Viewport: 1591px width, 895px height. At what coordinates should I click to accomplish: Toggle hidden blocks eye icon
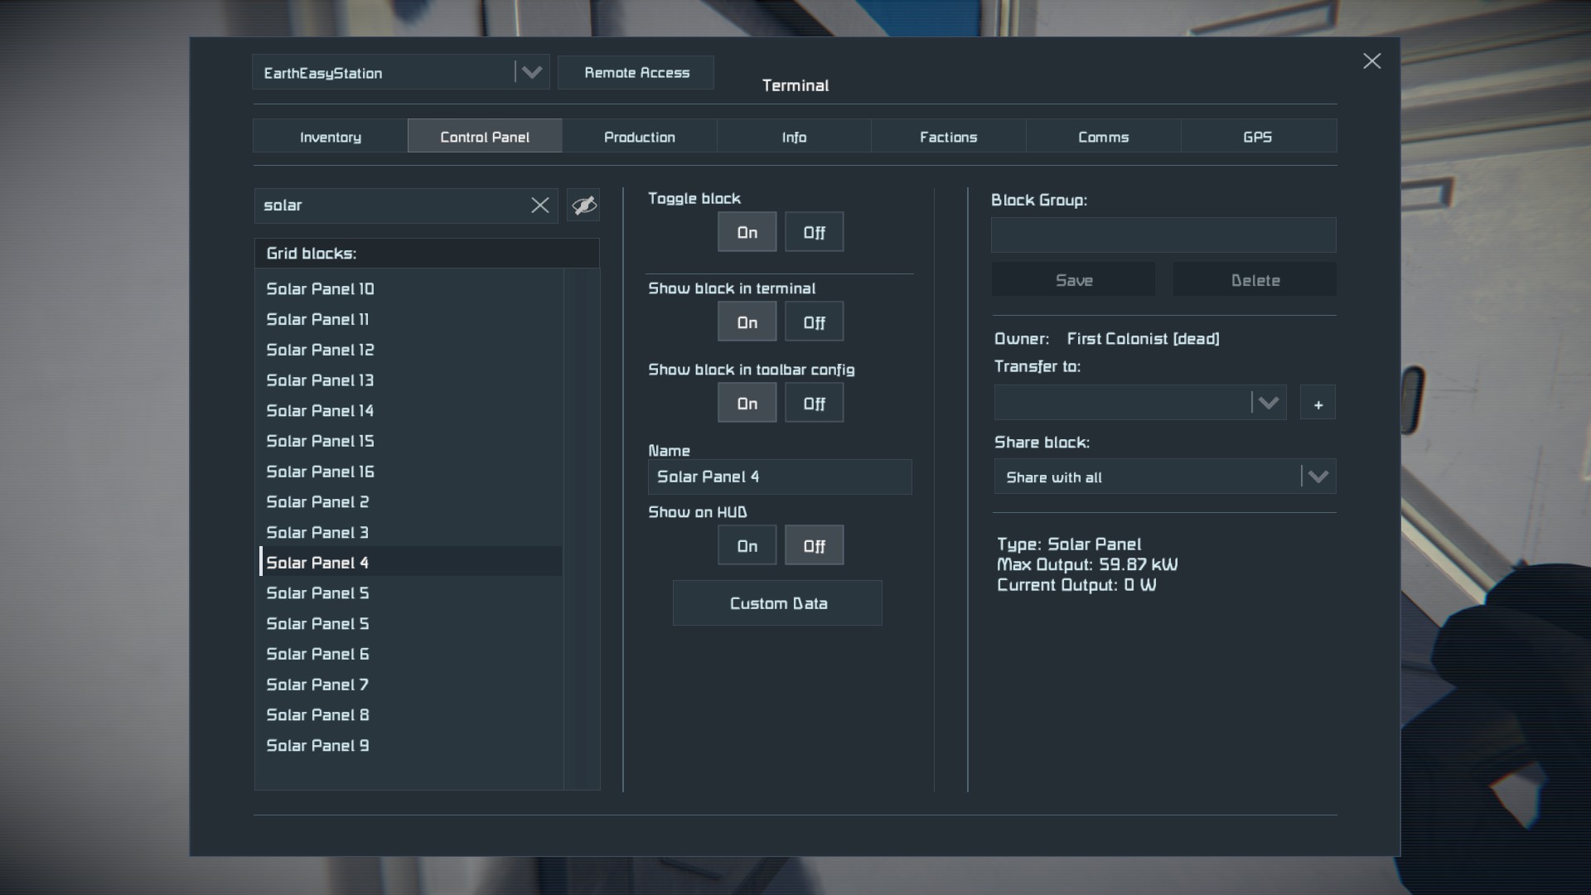tap(583, 206)
